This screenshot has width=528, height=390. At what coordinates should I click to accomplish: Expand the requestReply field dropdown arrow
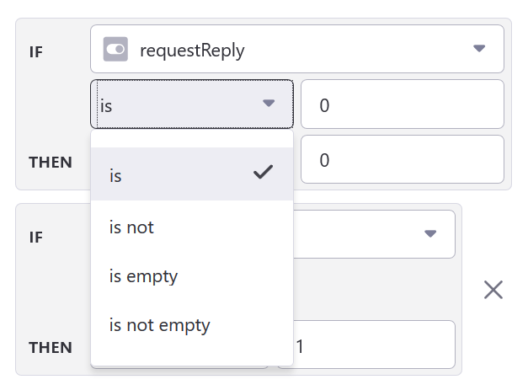479,49
